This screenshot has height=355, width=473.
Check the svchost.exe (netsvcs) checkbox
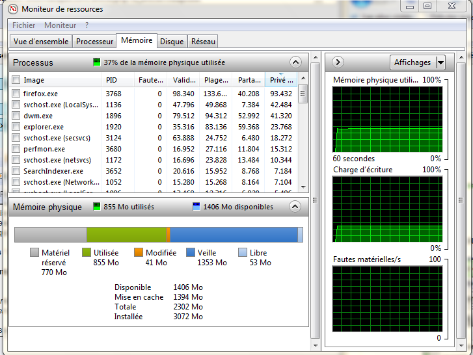(x=16, y=160)
